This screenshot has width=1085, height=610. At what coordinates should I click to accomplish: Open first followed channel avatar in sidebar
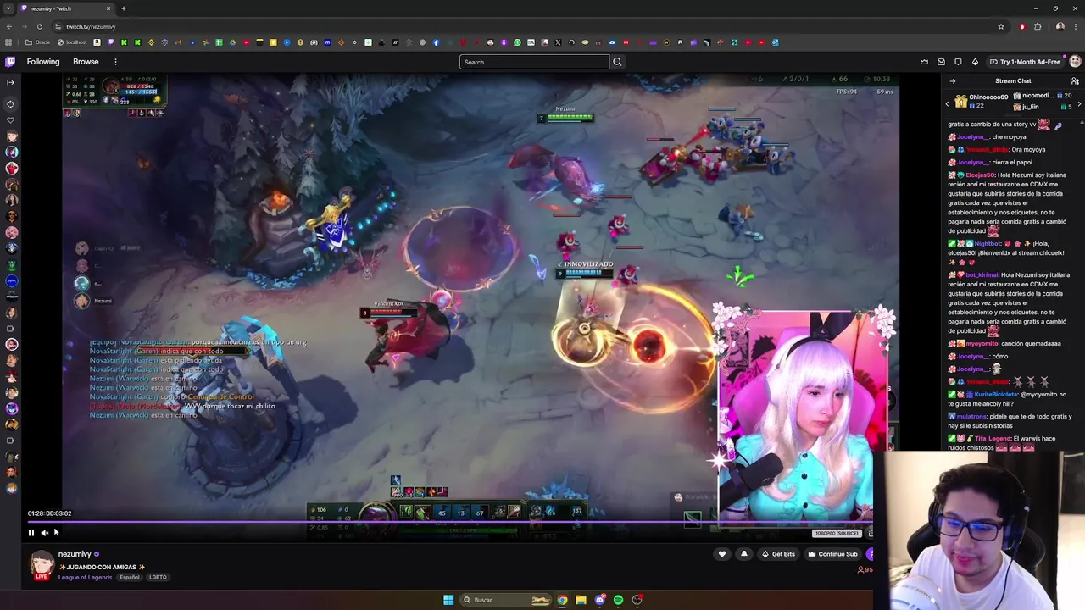tap(11, 136)
